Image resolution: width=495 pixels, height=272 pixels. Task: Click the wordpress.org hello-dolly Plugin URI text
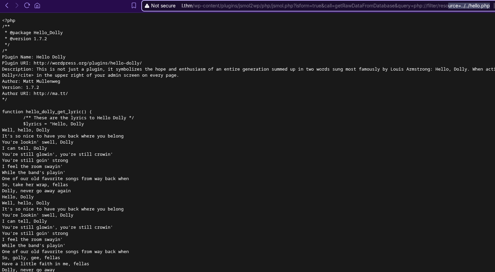[x=87, y=63]
